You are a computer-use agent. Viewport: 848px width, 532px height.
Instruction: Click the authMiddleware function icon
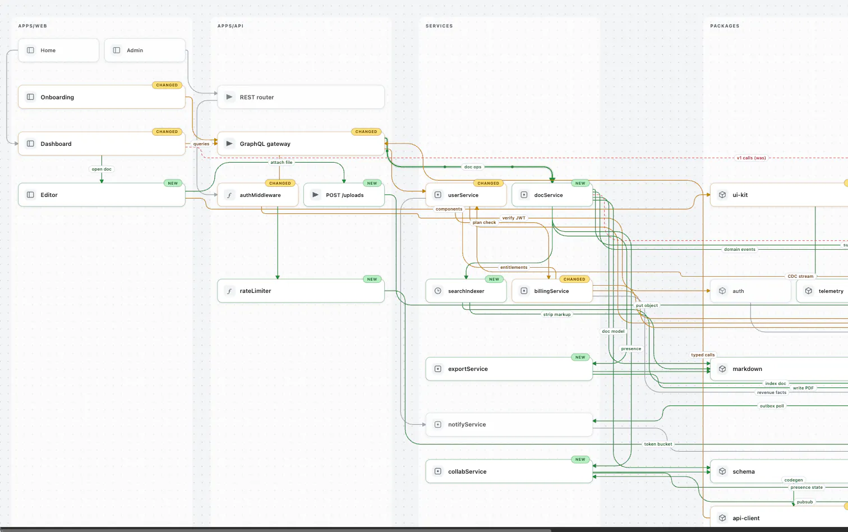tap(229, 195)
